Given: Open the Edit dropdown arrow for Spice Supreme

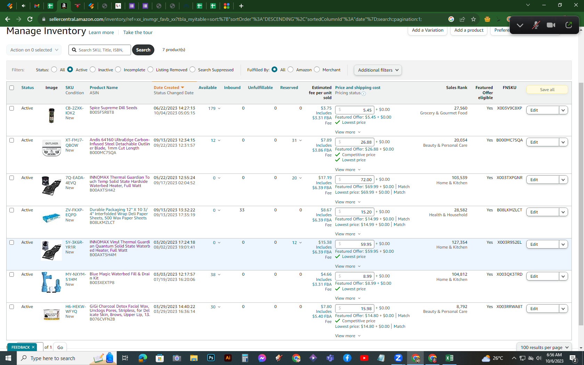Looking at the screenshot, I should click(x=563, y=110).
